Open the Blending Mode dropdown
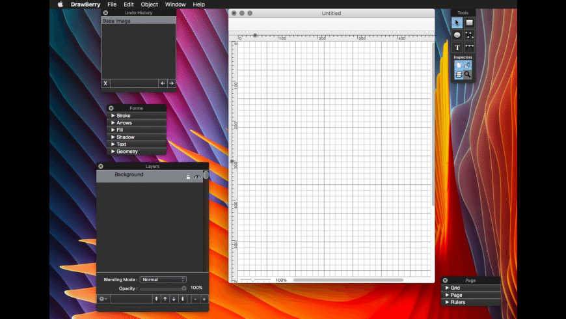Viewport: 566px width, 319px height. coord(163,279)
